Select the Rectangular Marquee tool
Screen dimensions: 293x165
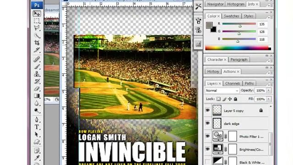[x=37, y=21]
